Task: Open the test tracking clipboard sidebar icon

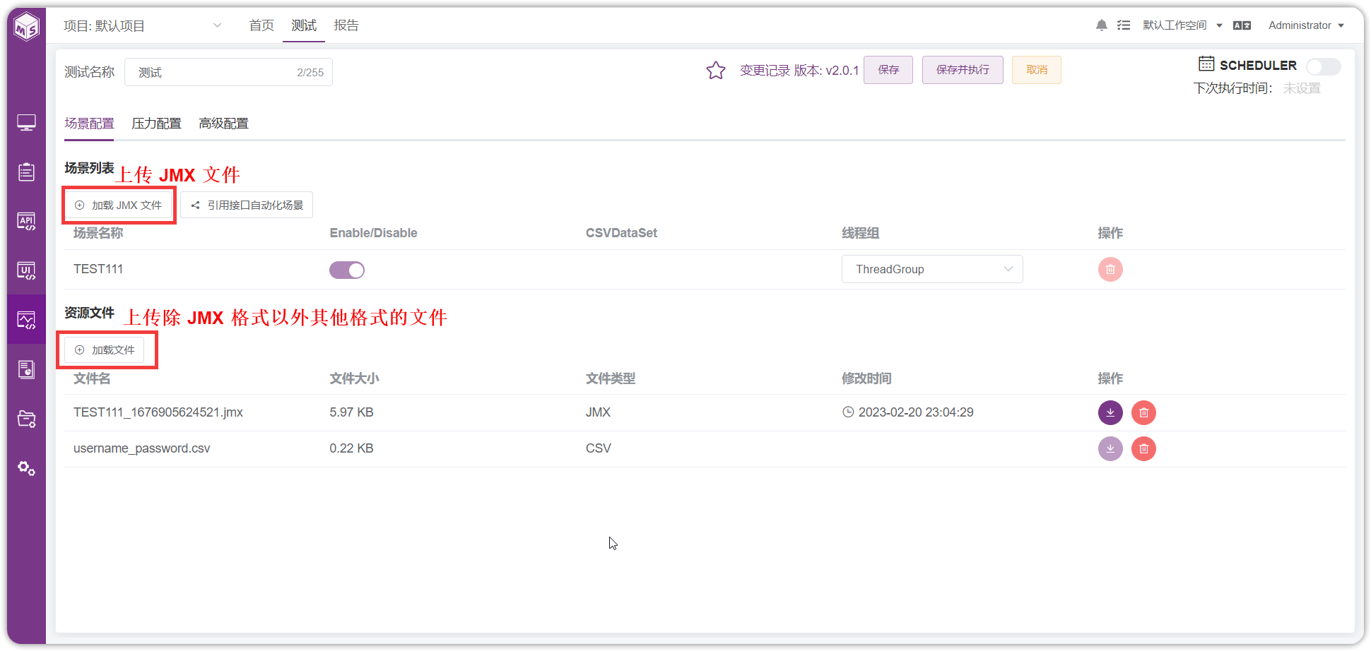Action: point(27,172)
